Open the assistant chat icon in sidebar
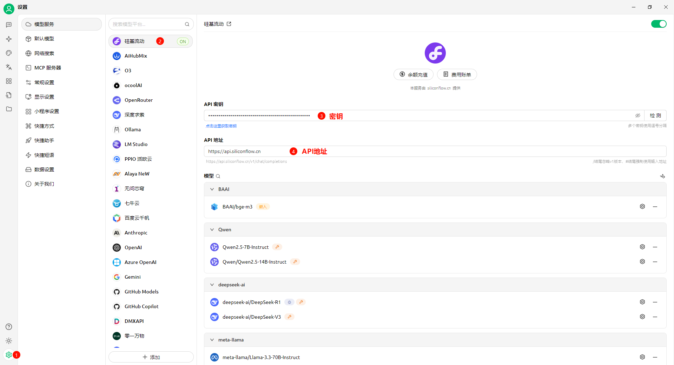674x365 pixels. pyautogui.click(x=9, y=25)
